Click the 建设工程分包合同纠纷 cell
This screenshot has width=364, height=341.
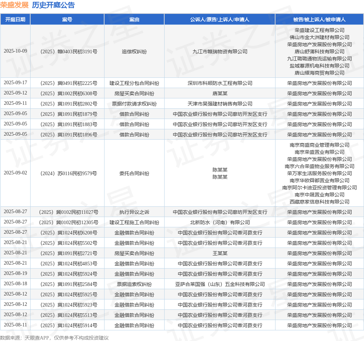coord(134,83)
